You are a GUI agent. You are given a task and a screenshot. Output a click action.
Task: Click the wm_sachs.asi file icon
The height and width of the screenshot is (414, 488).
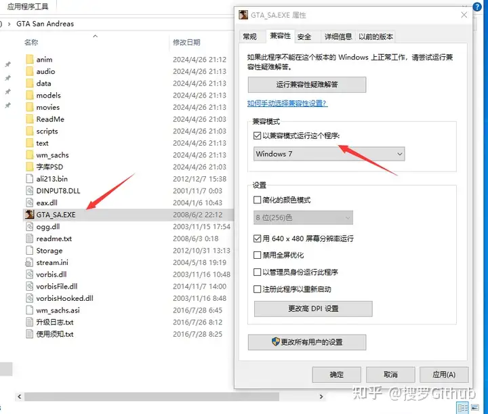[30, 310]
